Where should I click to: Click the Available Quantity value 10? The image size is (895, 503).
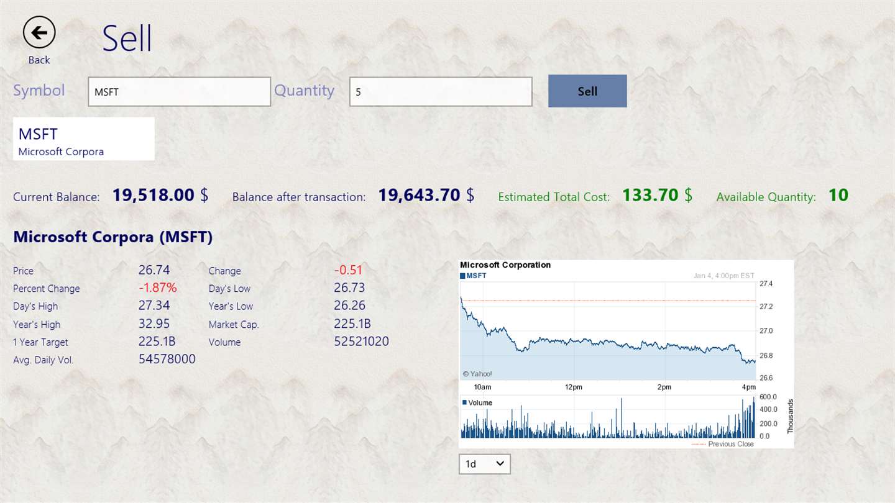[x=838, y=196]
